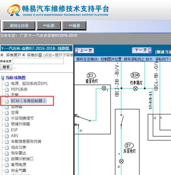The width and height of the screenshot is (171, 175).
Task: Select the 当前:线路图 root node
Action: (16, 78)
